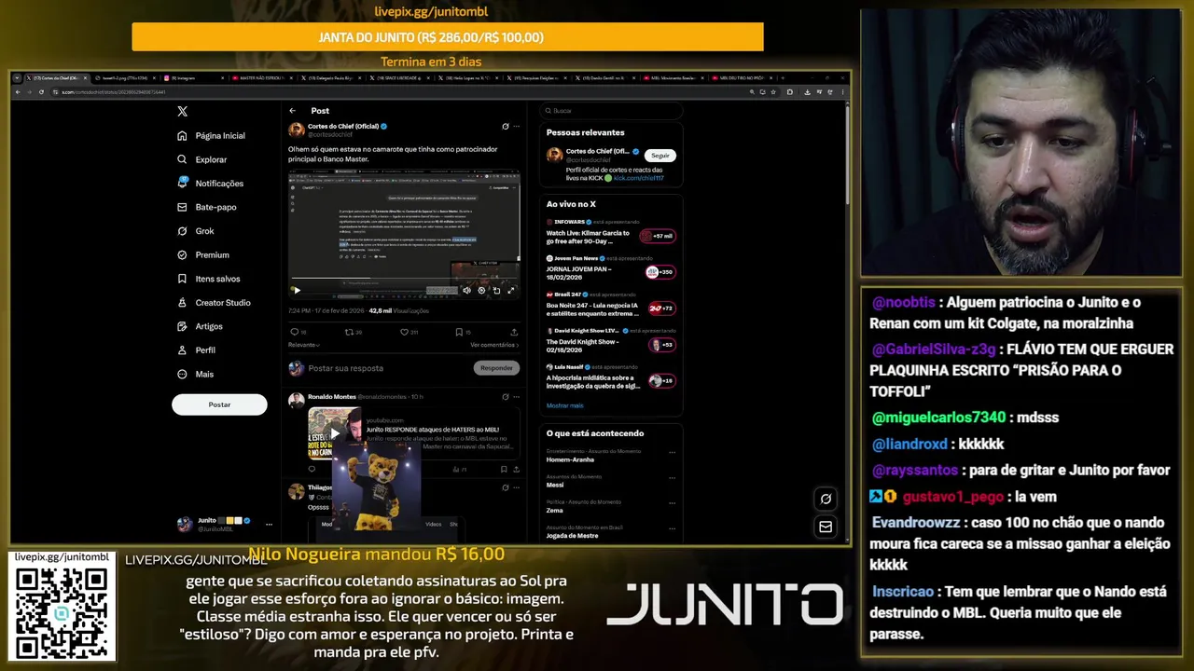Open the kick.com/chief1117 link
This screenshot has height=671, width=1194.
pos(639,178)
